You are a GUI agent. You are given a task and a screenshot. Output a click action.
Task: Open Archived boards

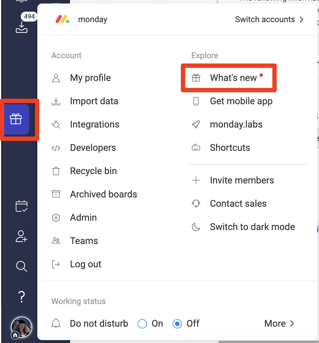[104, 194]
